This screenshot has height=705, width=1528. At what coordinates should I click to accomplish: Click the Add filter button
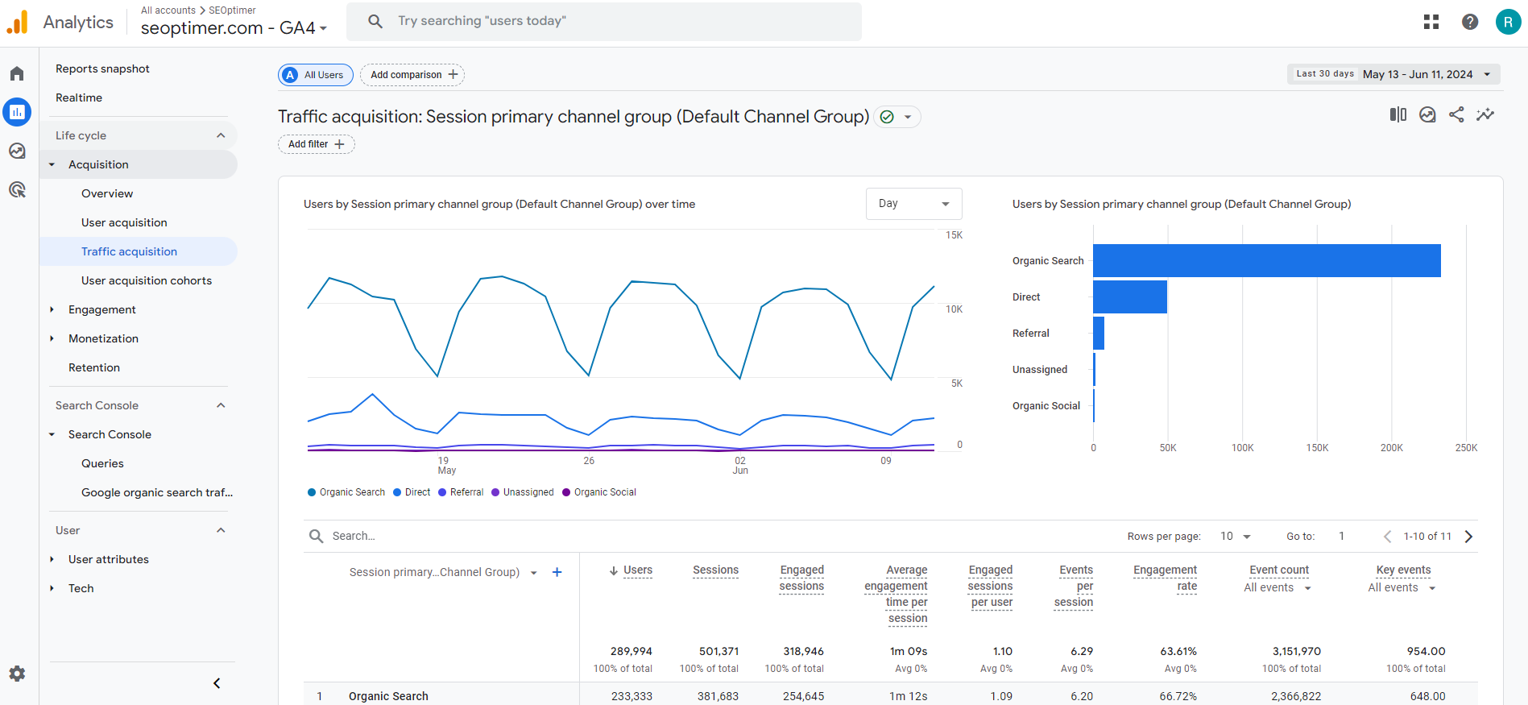[x=316, y=144]
